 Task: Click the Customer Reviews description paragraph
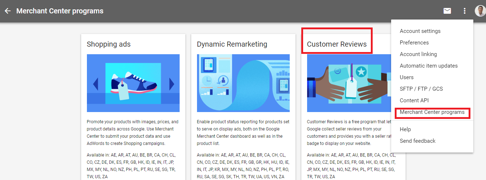pyautogui.click(x=349, y=133)
